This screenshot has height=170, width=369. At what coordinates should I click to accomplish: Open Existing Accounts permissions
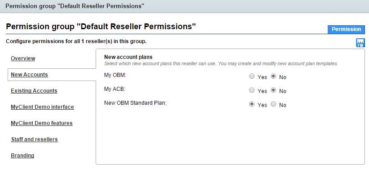click(x=34, y=91)
